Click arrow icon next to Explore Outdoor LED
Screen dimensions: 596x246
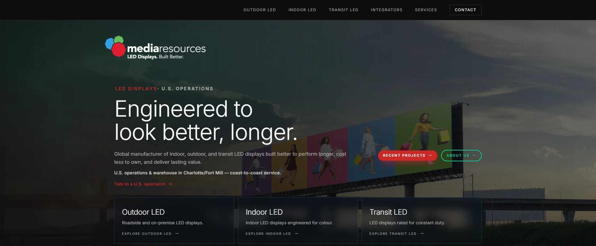(x=177, y=234)
